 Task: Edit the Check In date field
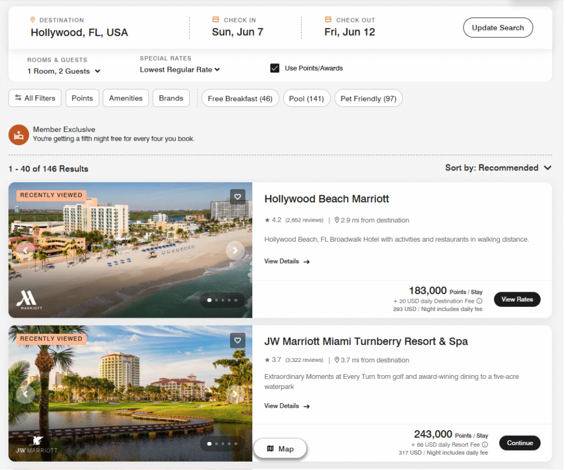click(x=238, y=31)
